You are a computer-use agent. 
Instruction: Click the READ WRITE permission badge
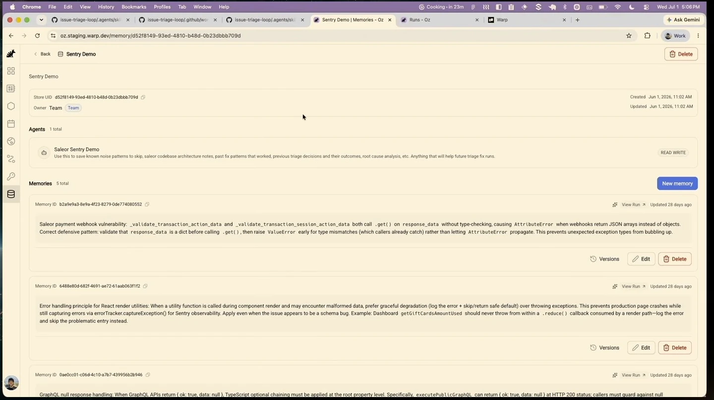point(673,153)
